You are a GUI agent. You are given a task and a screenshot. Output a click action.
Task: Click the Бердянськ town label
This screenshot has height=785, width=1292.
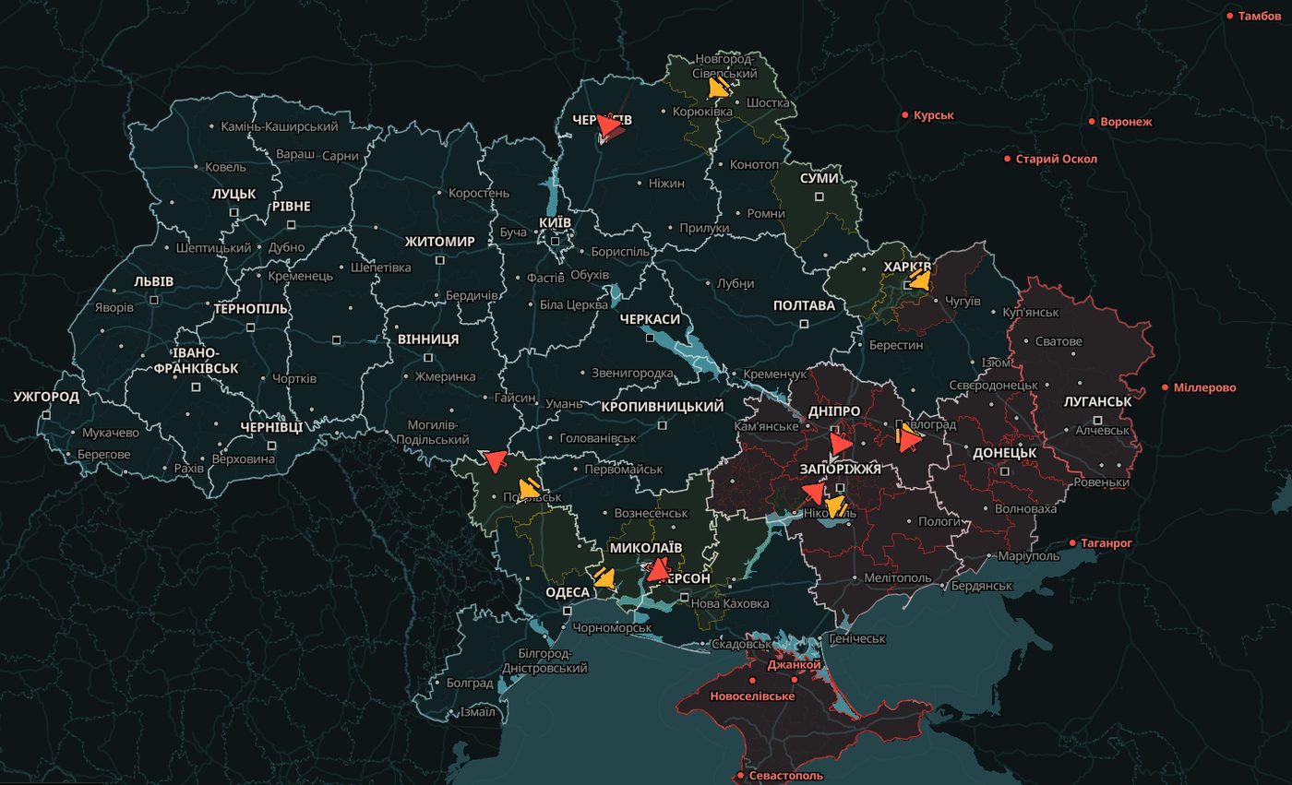[x=982, y=586]
